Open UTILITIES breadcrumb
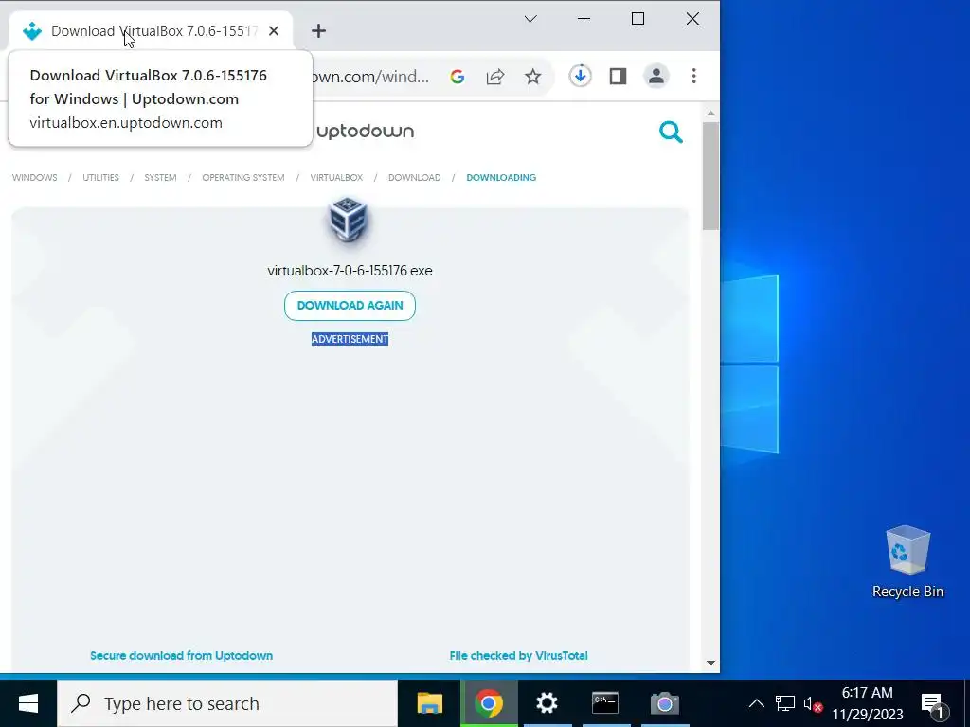 (100, 177)
